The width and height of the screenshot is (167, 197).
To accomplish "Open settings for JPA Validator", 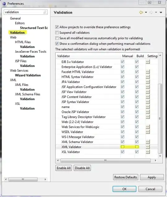I will point(148,82).
